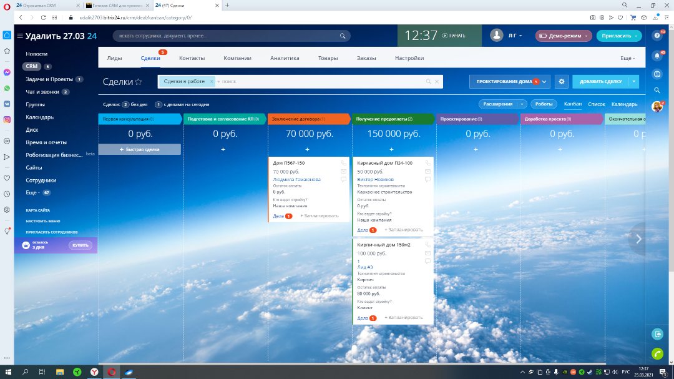Open the arrow dropdown next to Добавить сделку

pos(634,81)
